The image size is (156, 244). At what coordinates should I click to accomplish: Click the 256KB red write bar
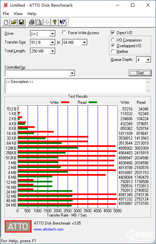(67, 151)
